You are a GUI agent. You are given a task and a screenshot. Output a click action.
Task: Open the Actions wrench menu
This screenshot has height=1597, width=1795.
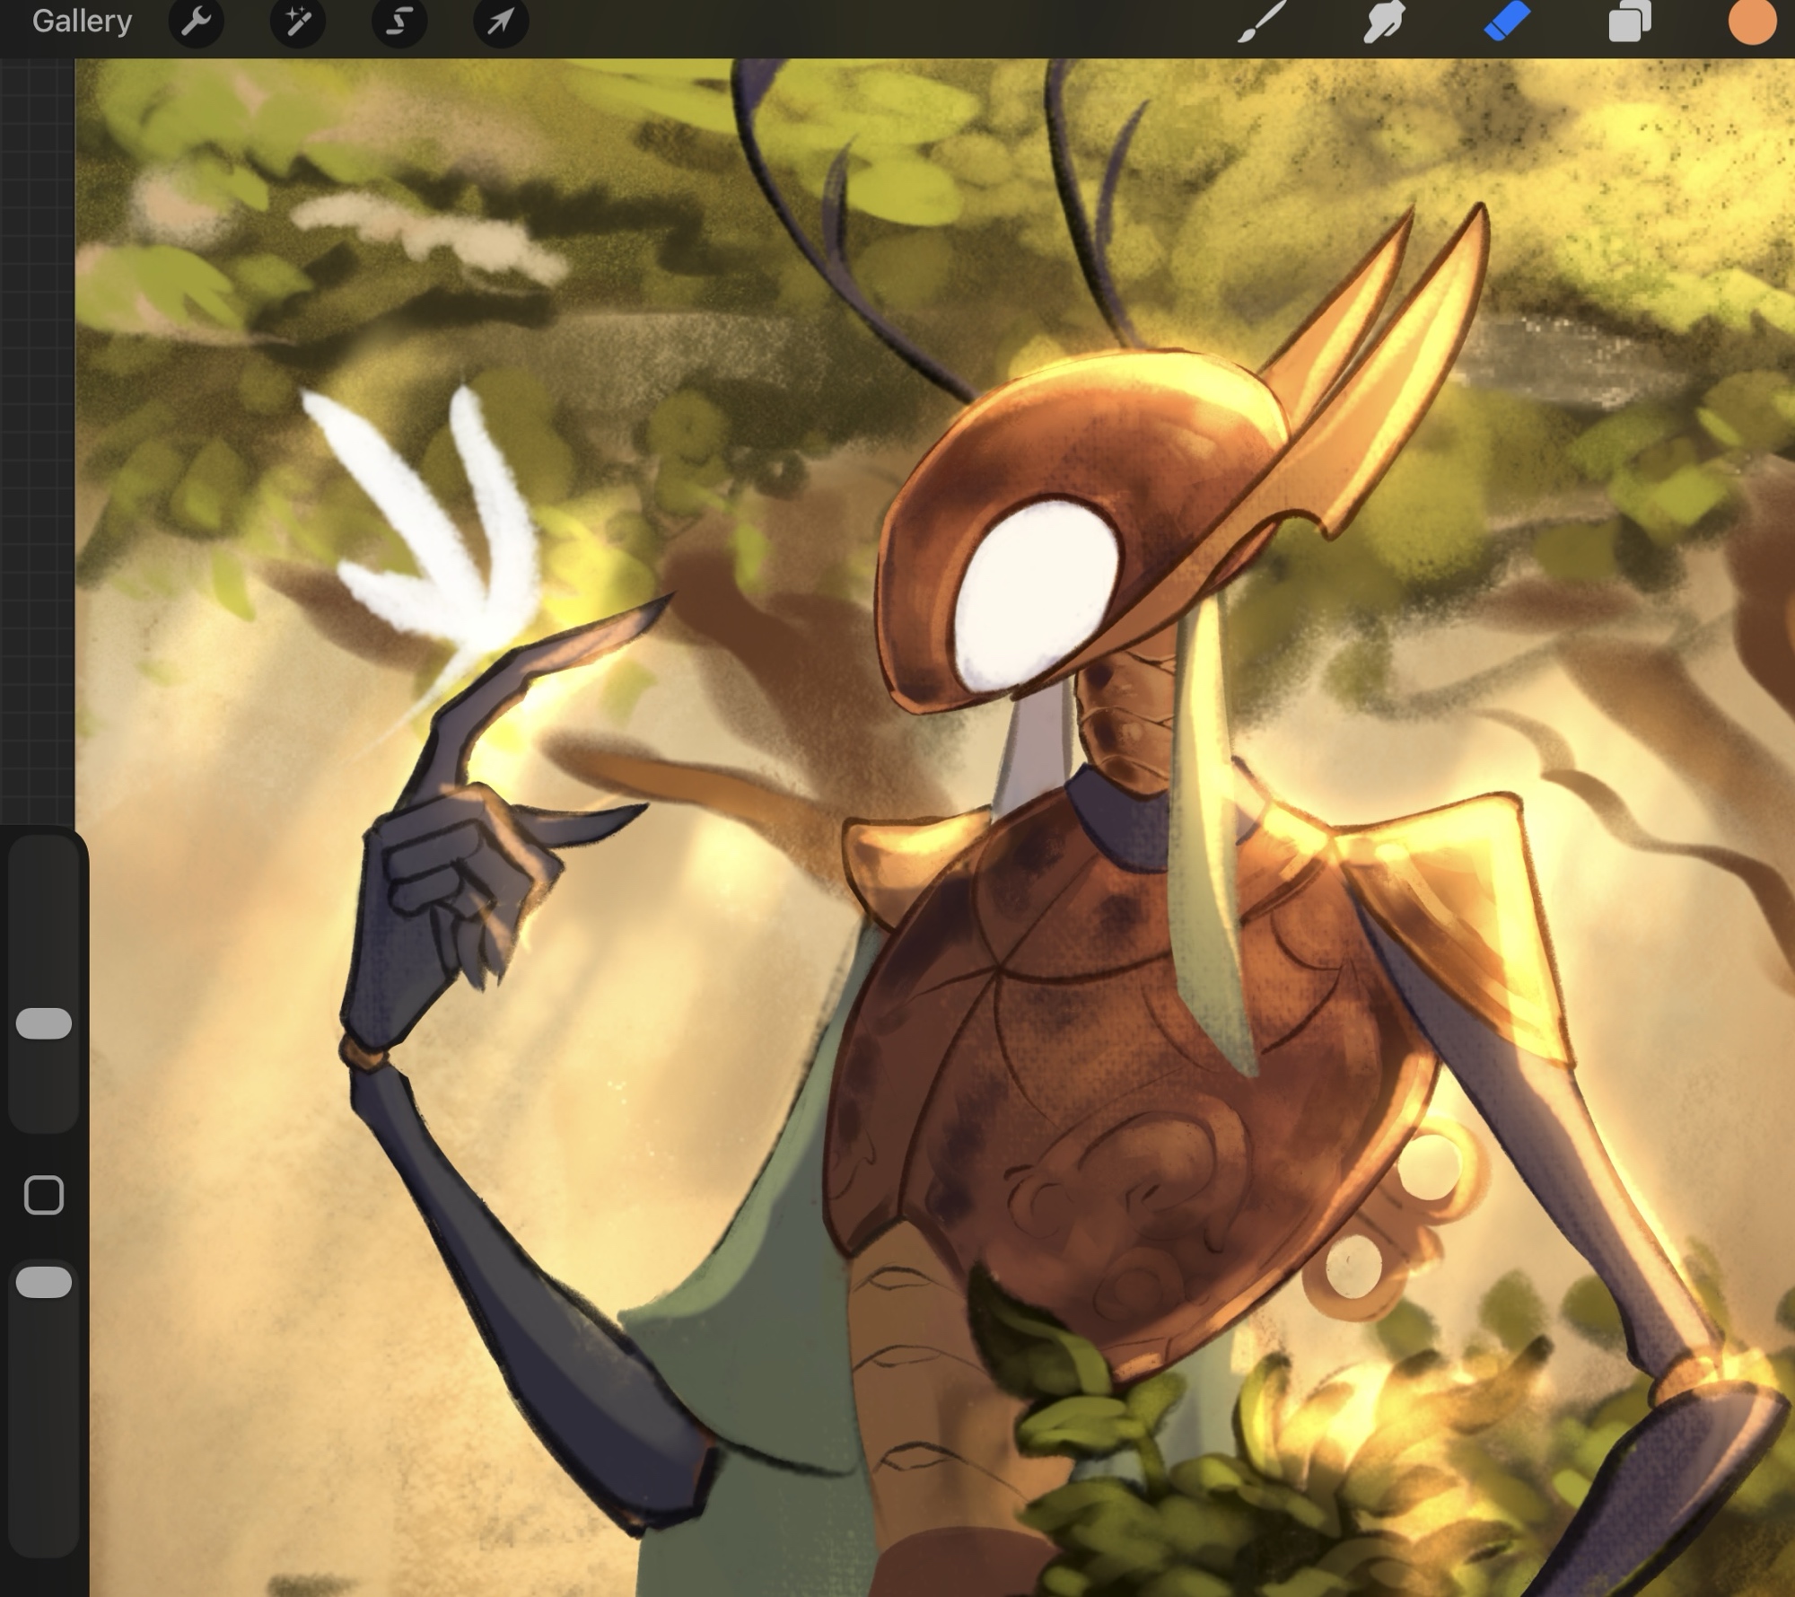(196, 22)
